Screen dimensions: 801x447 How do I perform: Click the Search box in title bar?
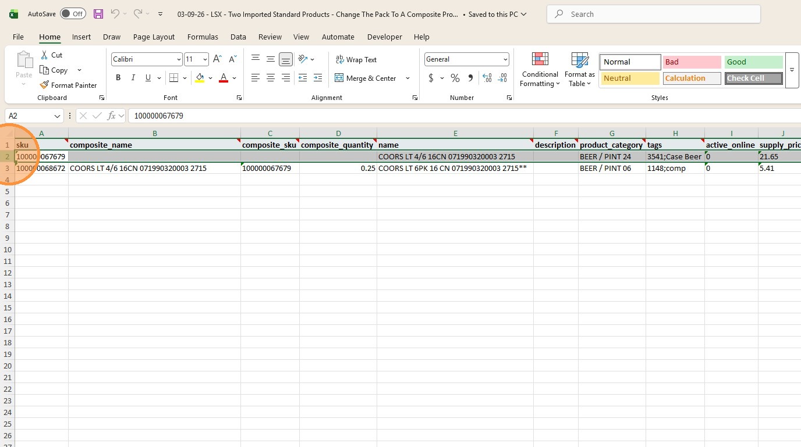[654, 14]
